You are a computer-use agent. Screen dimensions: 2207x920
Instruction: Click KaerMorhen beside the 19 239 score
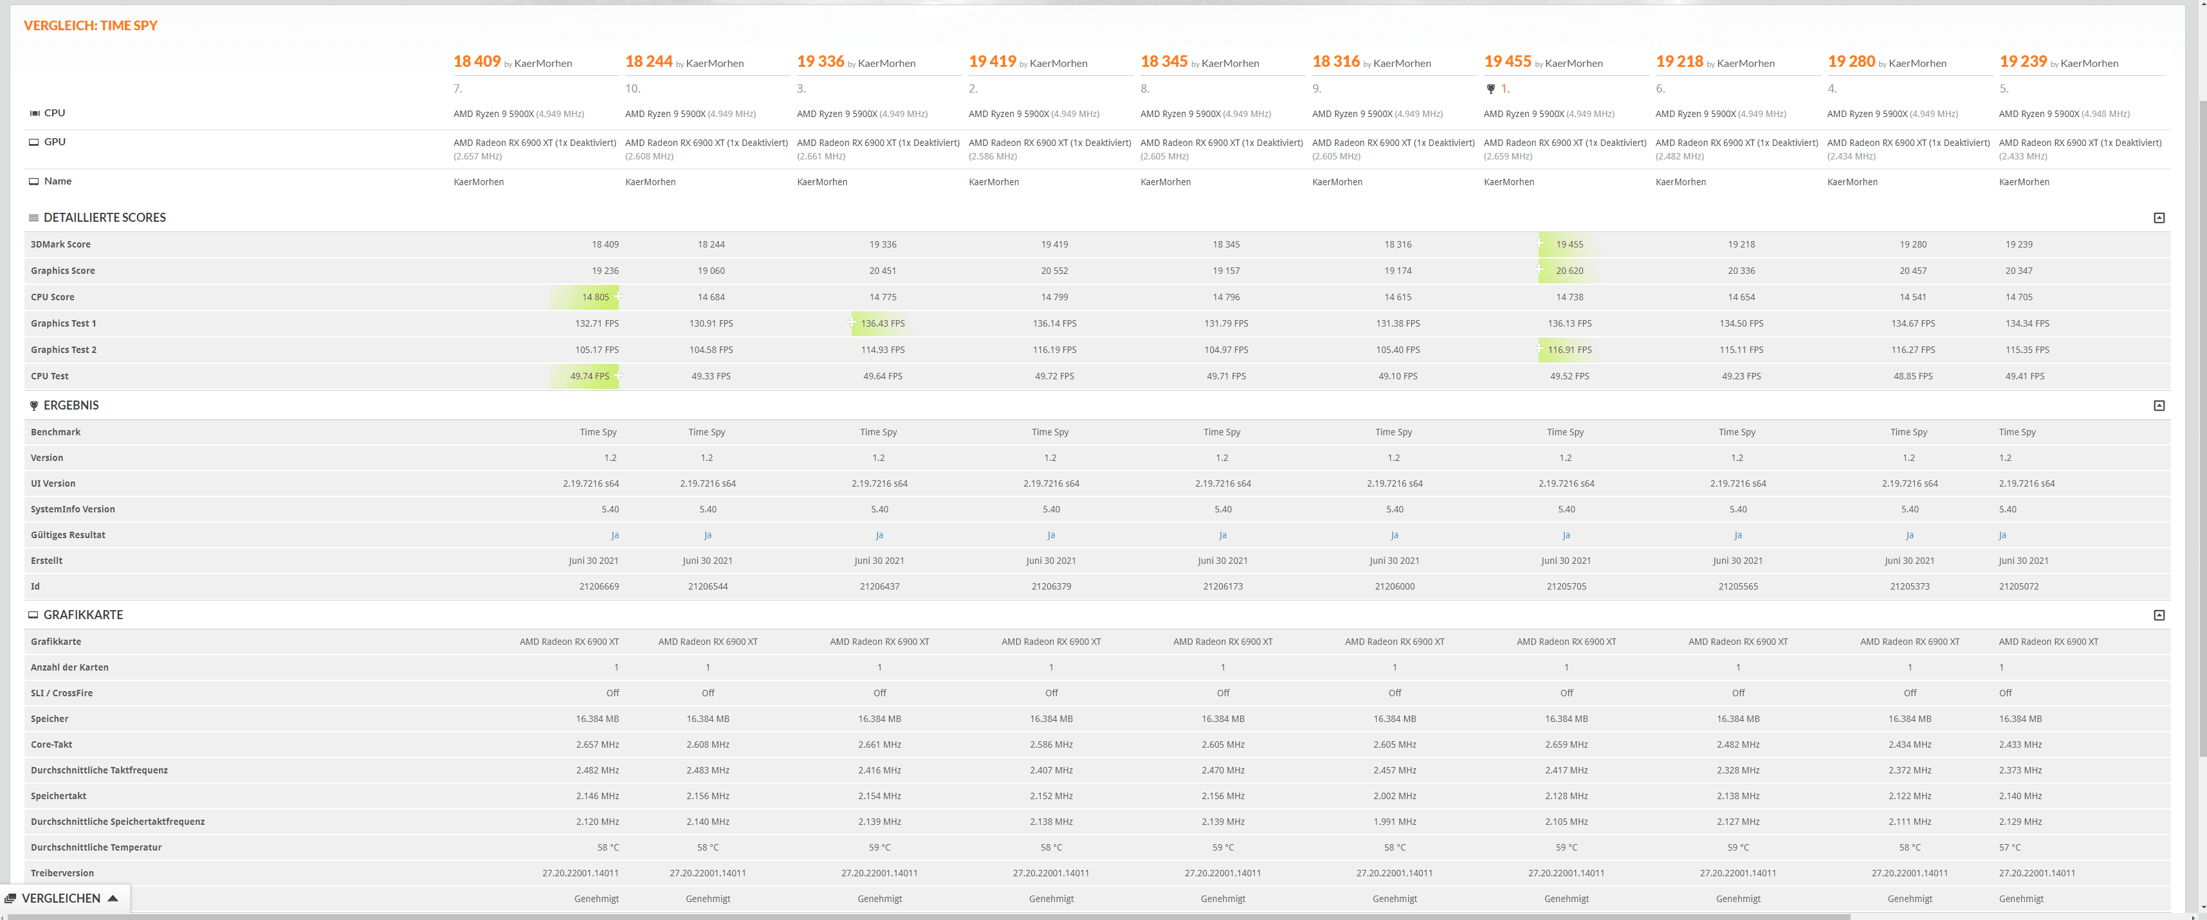coord(2089,64)
